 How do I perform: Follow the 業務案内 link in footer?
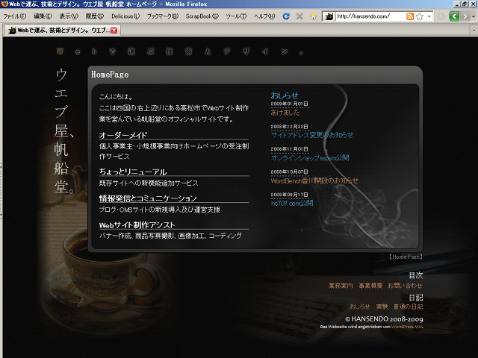pos(340,286)
